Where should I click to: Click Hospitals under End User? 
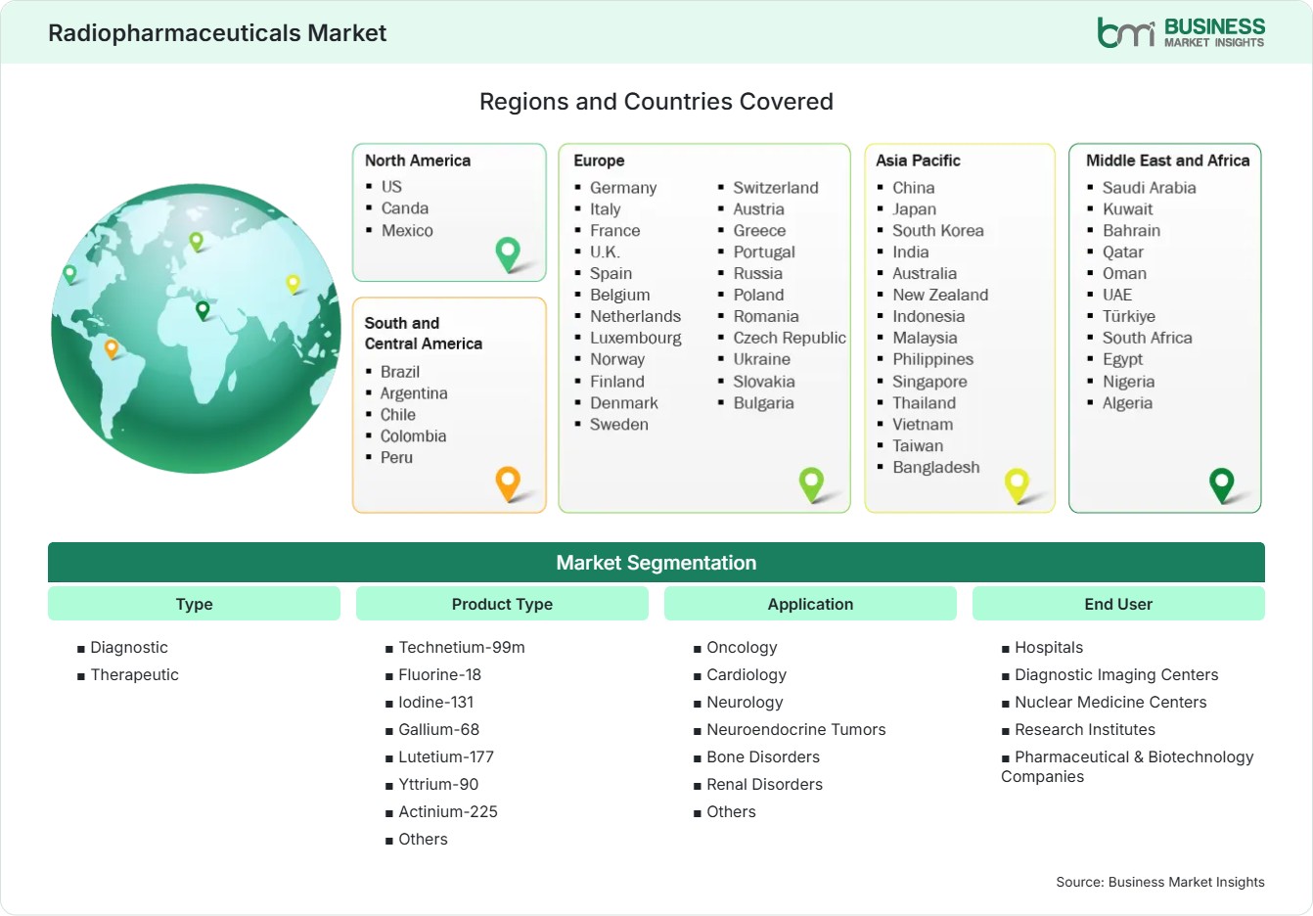tap(1049, 648)
